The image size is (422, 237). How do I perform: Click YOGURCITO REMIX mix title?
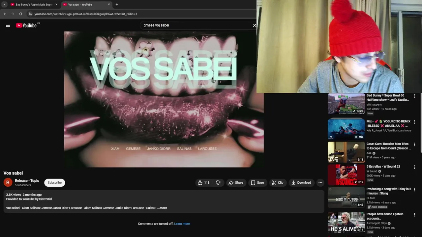click(388, 124)
